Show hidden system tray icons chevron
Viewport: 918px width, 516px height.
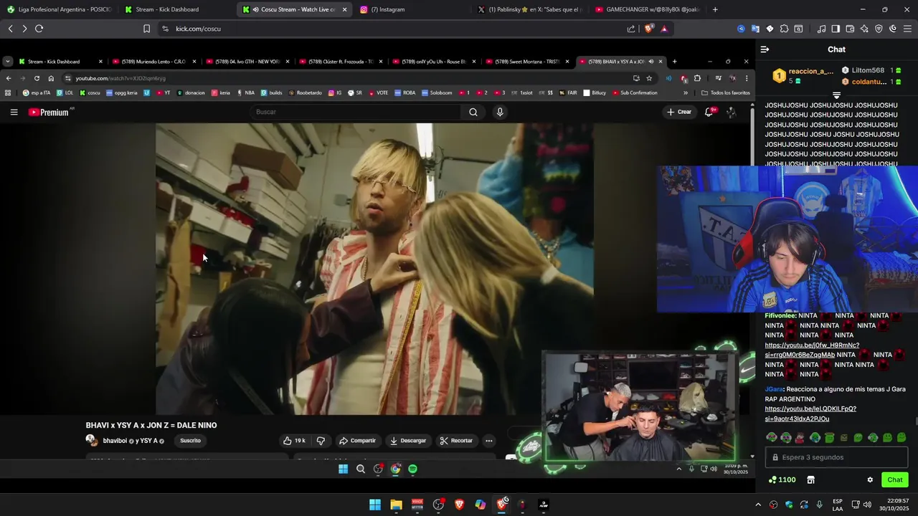tap(758, 505)
